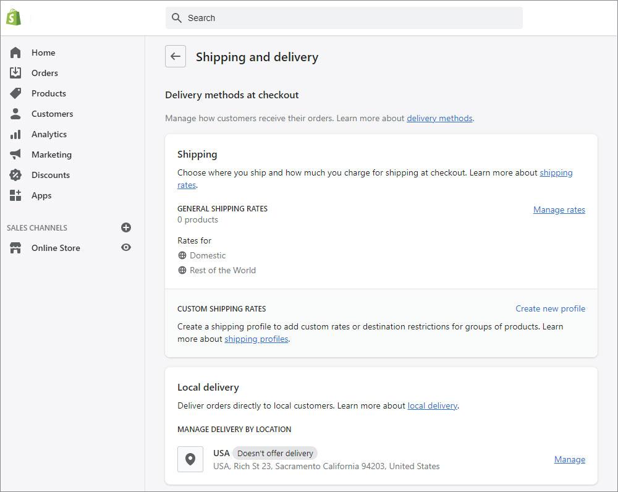
Task: Open Home from the sidebar menu
Action: tap(43, 53)
